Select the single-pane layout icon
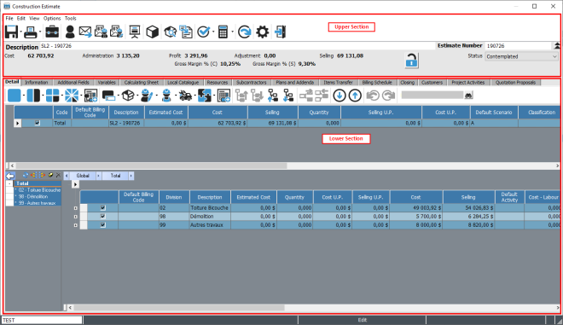Screen dimensions: 563x325 pos(15,96)
